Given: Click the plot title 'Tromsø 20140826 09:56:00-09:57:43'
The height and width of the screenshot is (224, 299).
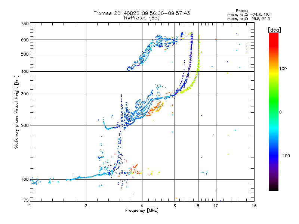Looking at the screenshot, I should (x=142, y=13).
